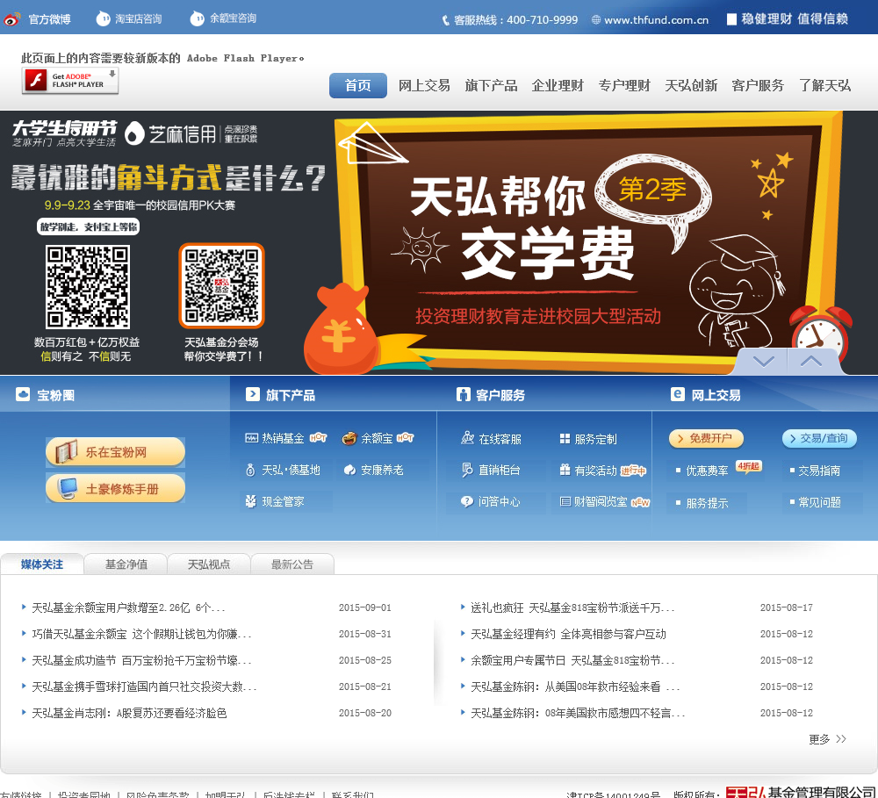The image size is (878, 798).
Task: Open the 官方微博 link
Action: 49,19
